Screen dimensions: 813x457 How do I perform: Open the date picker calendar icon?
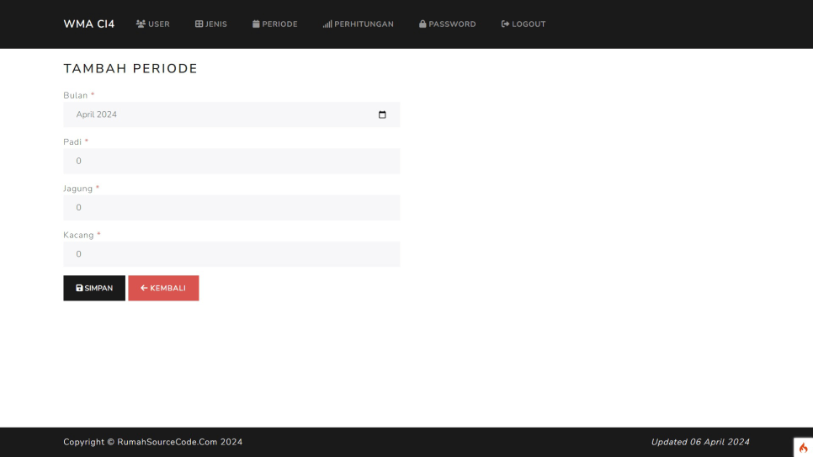382,114
